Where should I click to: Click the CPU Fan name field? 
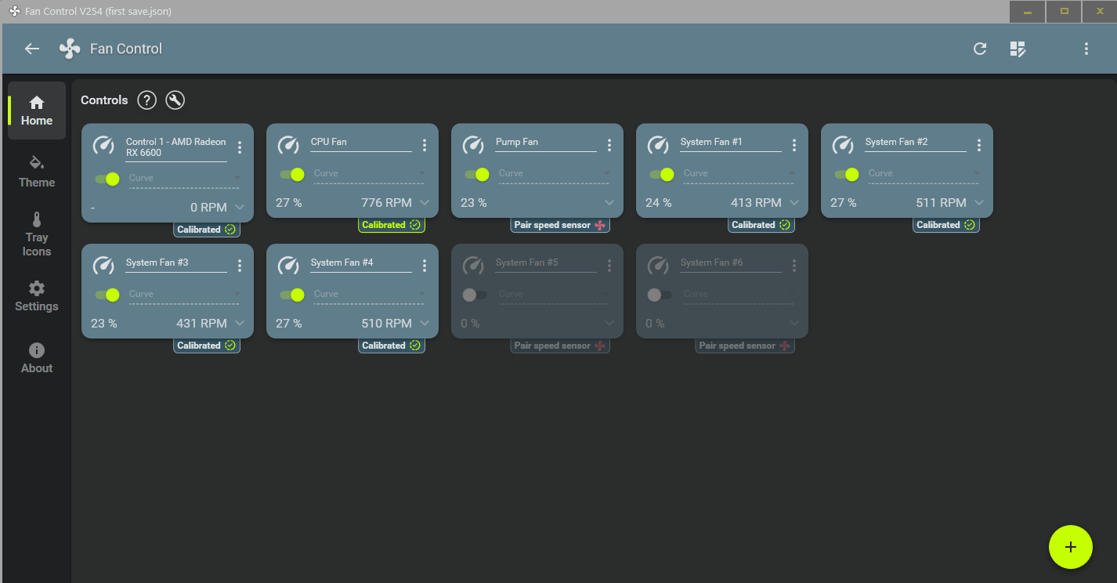361,143
